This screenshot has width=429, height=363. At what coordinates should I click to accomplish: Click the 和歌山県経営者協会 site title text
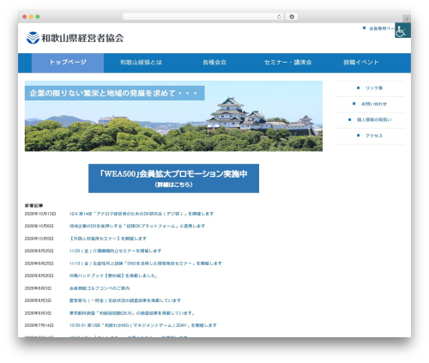tap(82, 38)
